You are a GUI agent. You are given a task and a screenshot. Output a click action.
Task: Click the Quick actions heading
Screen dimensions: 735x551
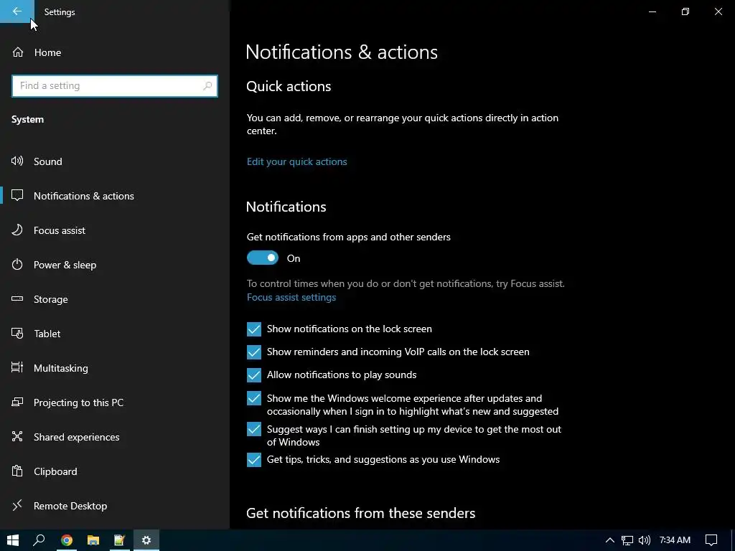point(289,86)
